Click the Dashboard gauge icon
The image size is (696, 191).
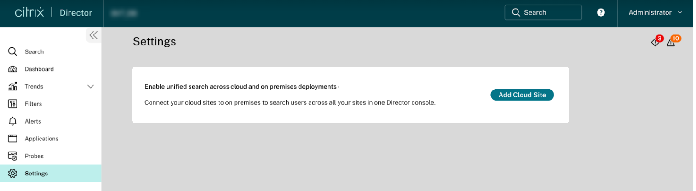pos(12,69)
